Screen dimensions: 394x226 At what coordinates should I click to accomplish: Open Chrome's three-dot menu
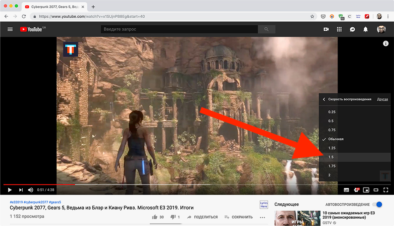click(388, 17)
